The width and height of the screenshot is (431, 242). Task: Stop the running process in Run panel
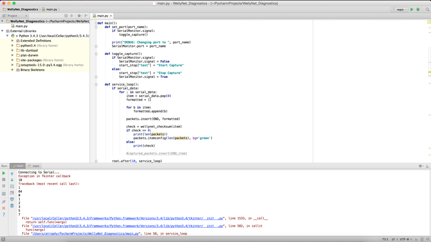pyautogui.click(x=3, y=179)
